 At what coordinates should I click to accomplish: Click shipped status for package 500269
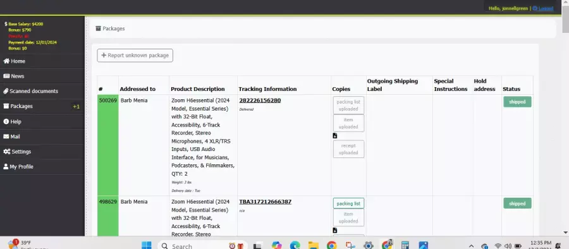tap(517, 102)
